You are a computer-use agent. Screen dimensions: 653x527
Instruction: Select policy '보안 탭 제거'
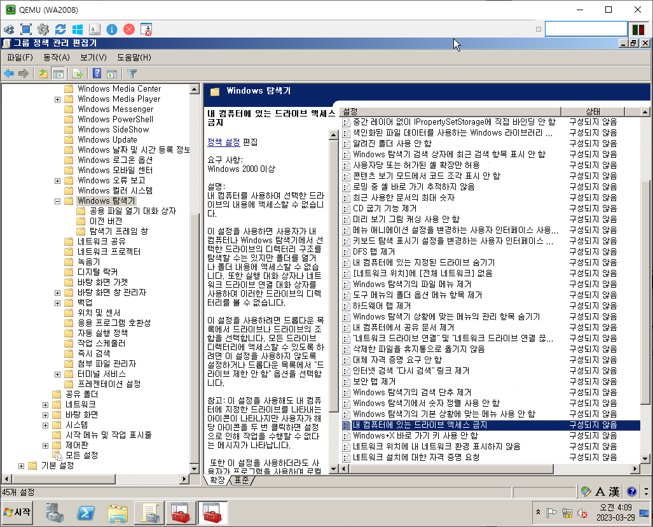tap(374, 381)
